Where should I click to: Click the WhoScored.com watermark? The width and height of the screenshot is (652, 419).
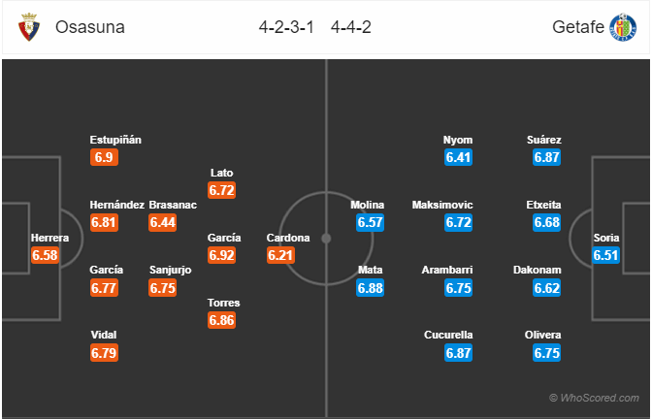coord(594,398)
